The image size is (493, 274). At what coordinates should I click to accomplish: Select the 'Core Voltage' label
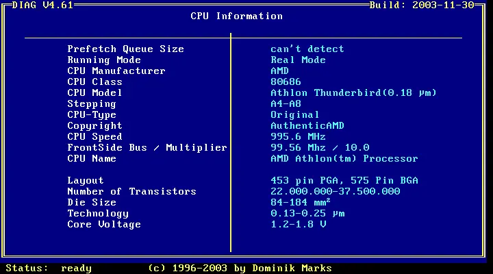click(104, 224)
